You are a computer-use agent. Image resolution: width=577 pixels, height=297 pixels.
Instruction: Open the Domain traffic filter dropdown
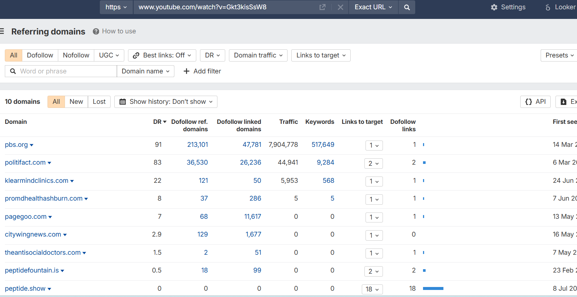(258, 55)
